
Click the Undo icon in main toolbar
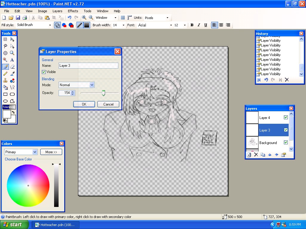point(69,18)
